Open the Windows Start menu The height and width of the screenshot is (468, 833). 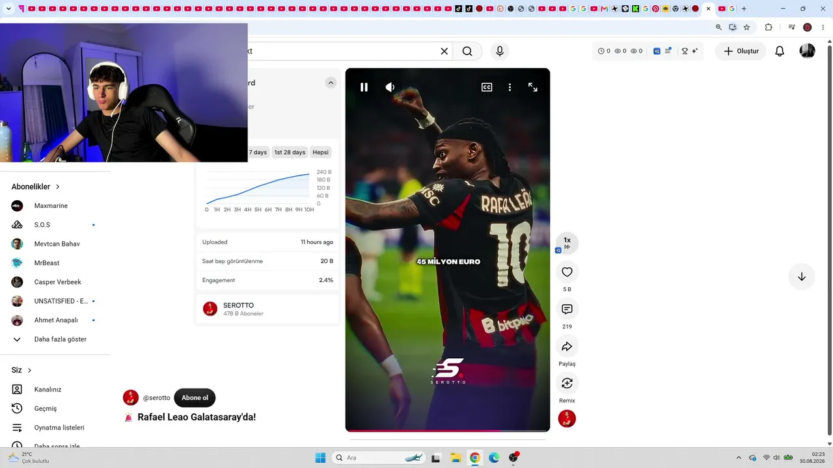pyautogui.click(x=320, y=458)
